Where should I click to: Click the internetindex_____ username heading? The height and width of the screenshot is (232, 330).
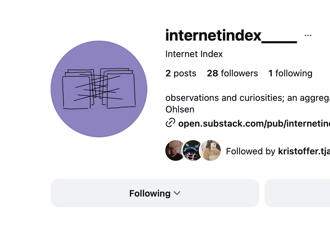231,35
